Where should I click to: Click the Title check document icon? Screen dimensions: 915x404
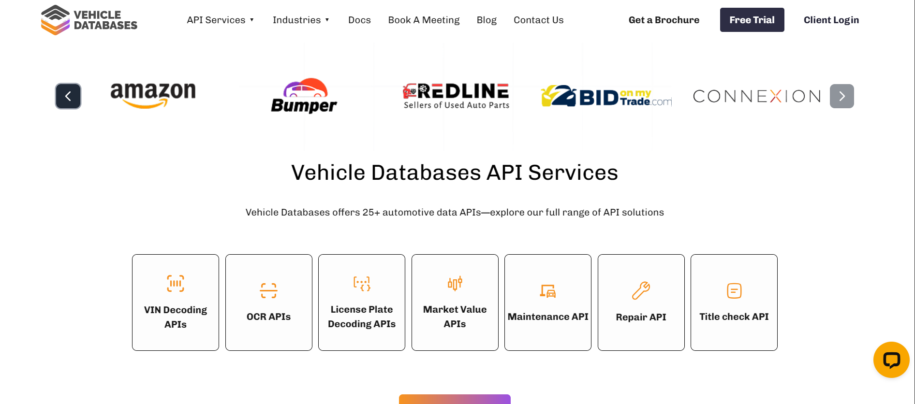[x=734, y=290]
